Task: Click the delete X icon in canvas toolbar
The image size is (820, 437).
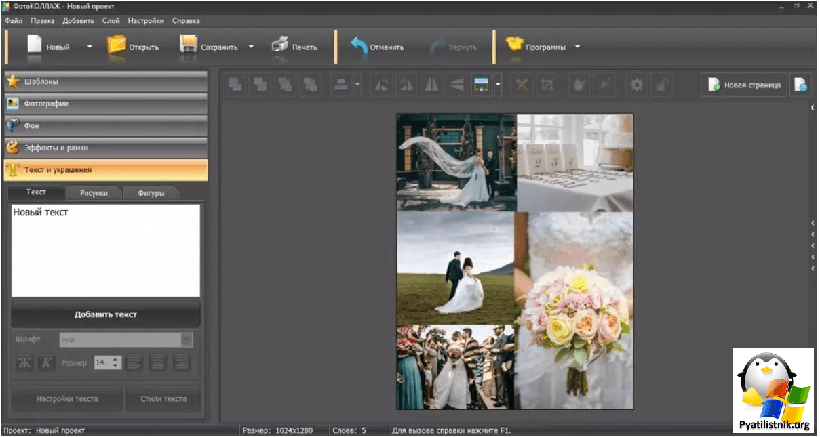Action: tap(521, 85)
